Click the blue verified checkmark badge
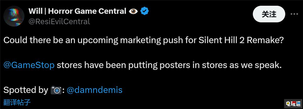This screenshot has width=303, height=109. click(x=144, y=11)
